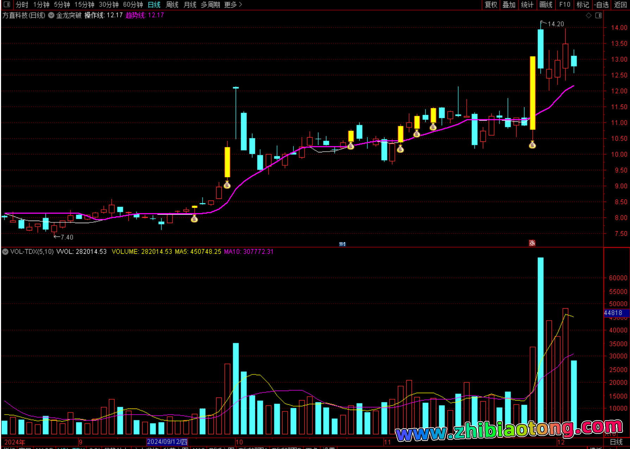
Task: Expand the 更多 timeframe options
Action: tap(233, 5)
